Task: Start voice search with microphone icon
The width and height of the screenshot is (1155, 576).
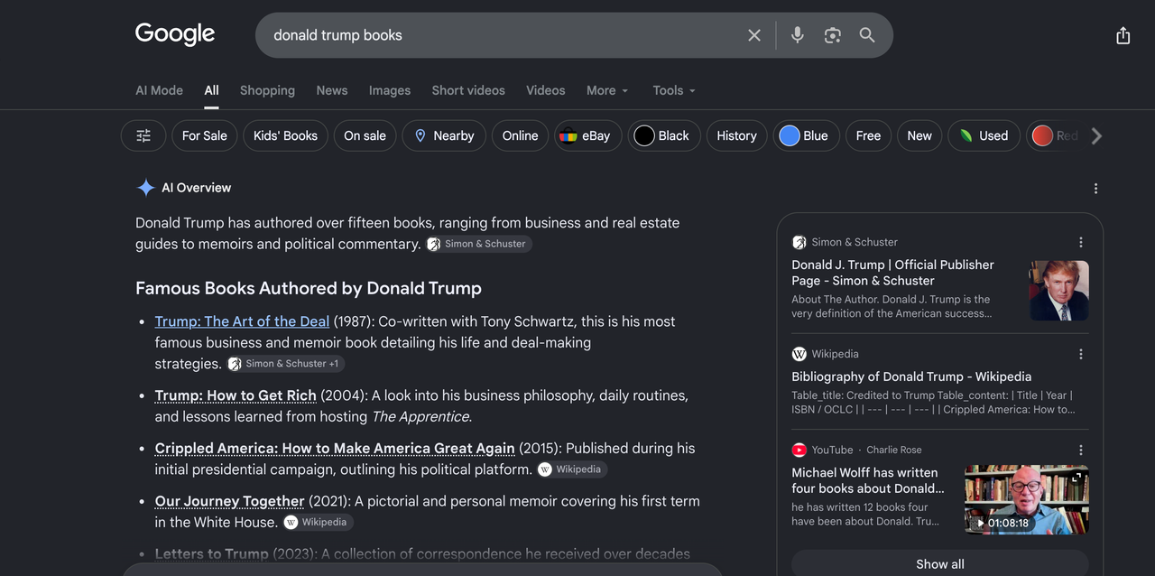Action: tap(798, 35)
